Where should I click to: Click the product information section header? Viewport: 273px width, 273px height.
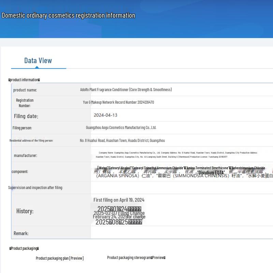24,80
